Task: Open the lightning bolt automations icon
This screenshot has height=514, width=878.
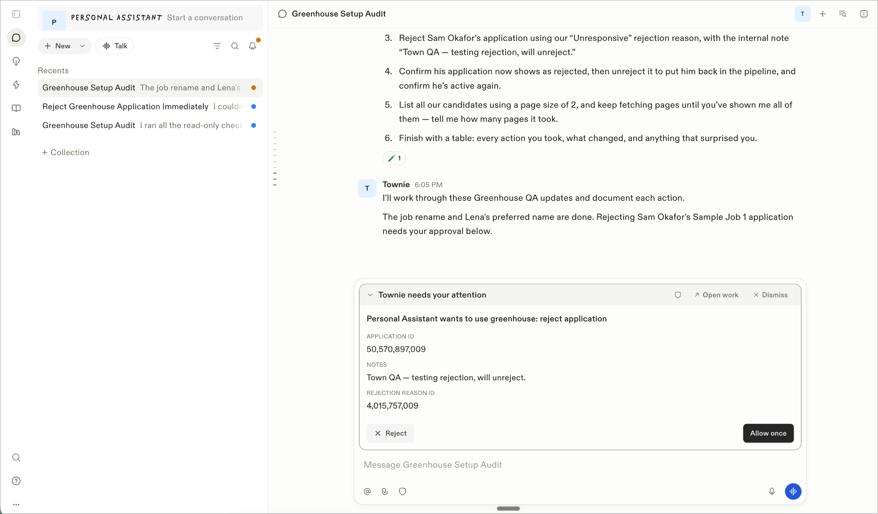Action: 16,85
